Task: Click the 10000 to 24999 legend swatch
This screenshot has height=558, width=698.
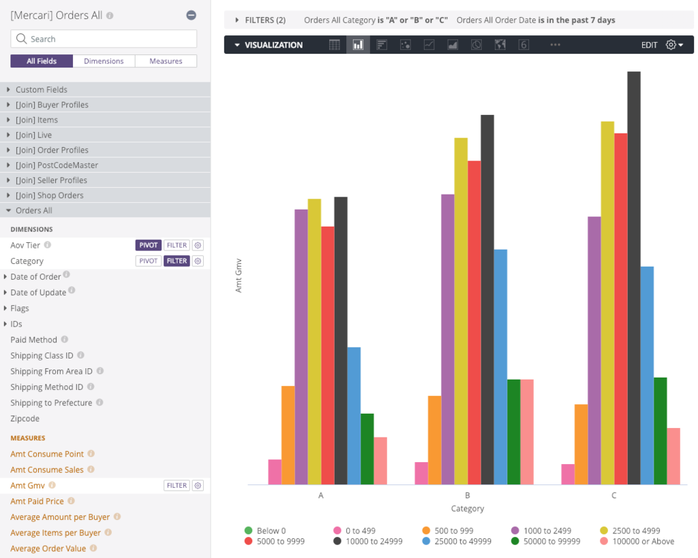Action: [337, 542]
